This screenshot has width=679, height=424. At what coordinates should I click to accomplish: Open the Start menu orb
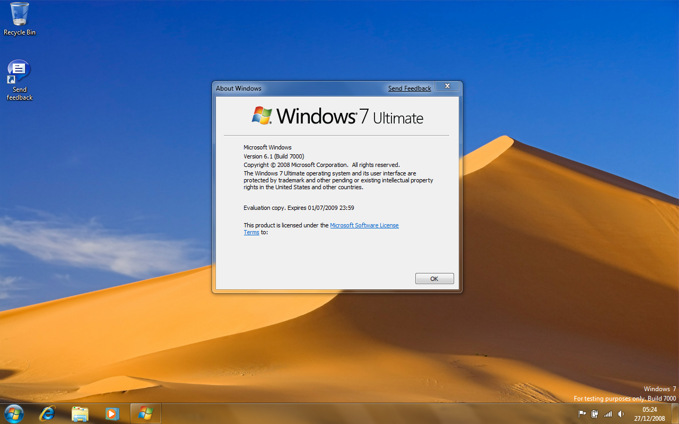pos(13,413)
